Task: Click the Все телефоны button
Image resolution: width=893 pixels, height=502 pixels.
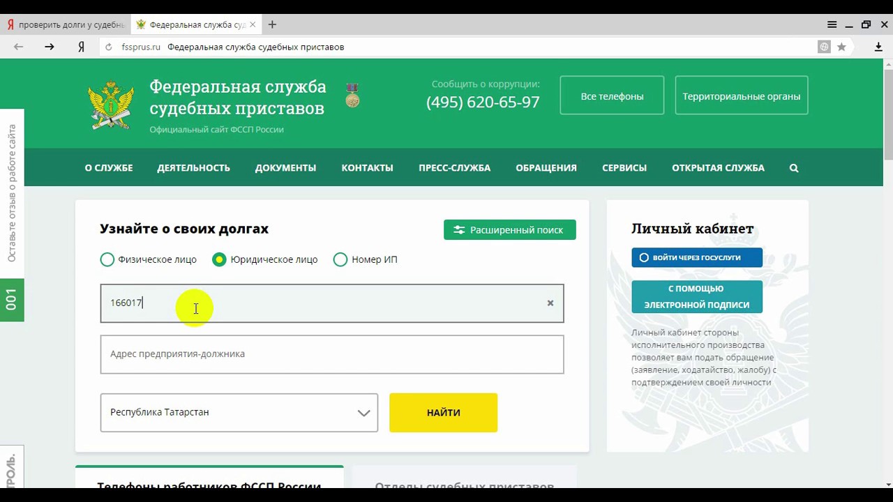Action: [x=612, y=96]
